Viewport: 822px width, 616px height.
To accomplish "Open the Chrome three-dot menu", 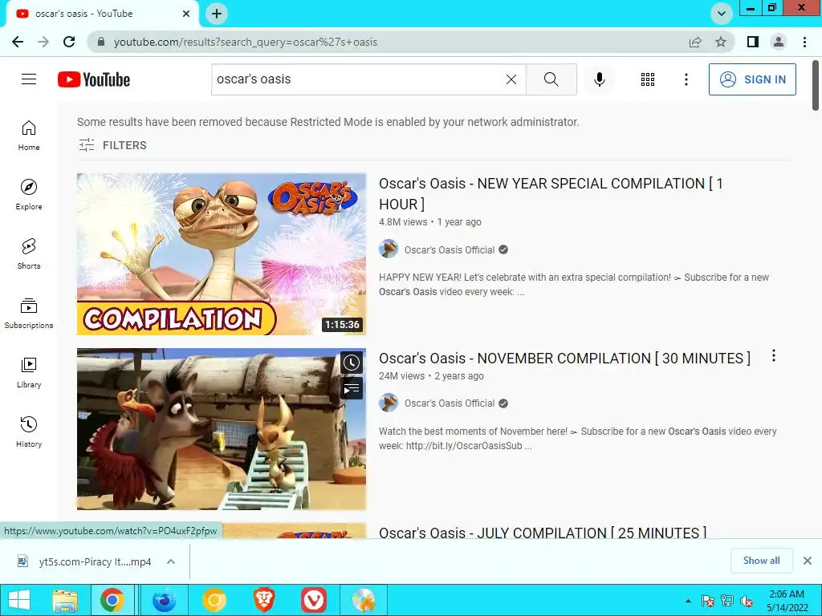I will point(804,42).
